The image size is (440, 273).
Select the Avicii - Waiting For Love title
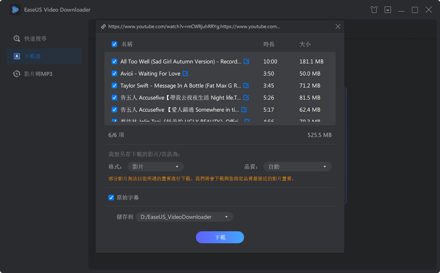click(x=150, y=73)
